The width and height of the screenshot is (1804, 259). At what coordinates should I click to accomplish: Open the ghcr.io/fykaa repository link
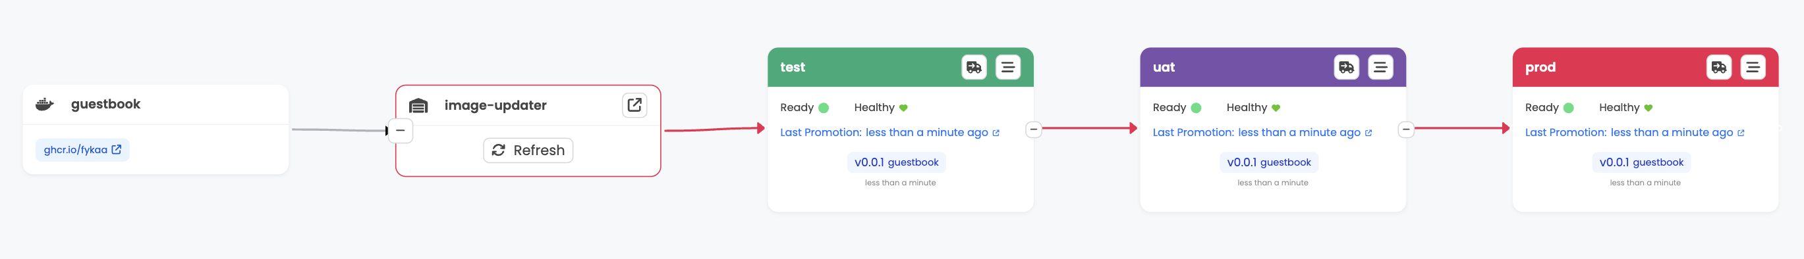click(82, 149)
